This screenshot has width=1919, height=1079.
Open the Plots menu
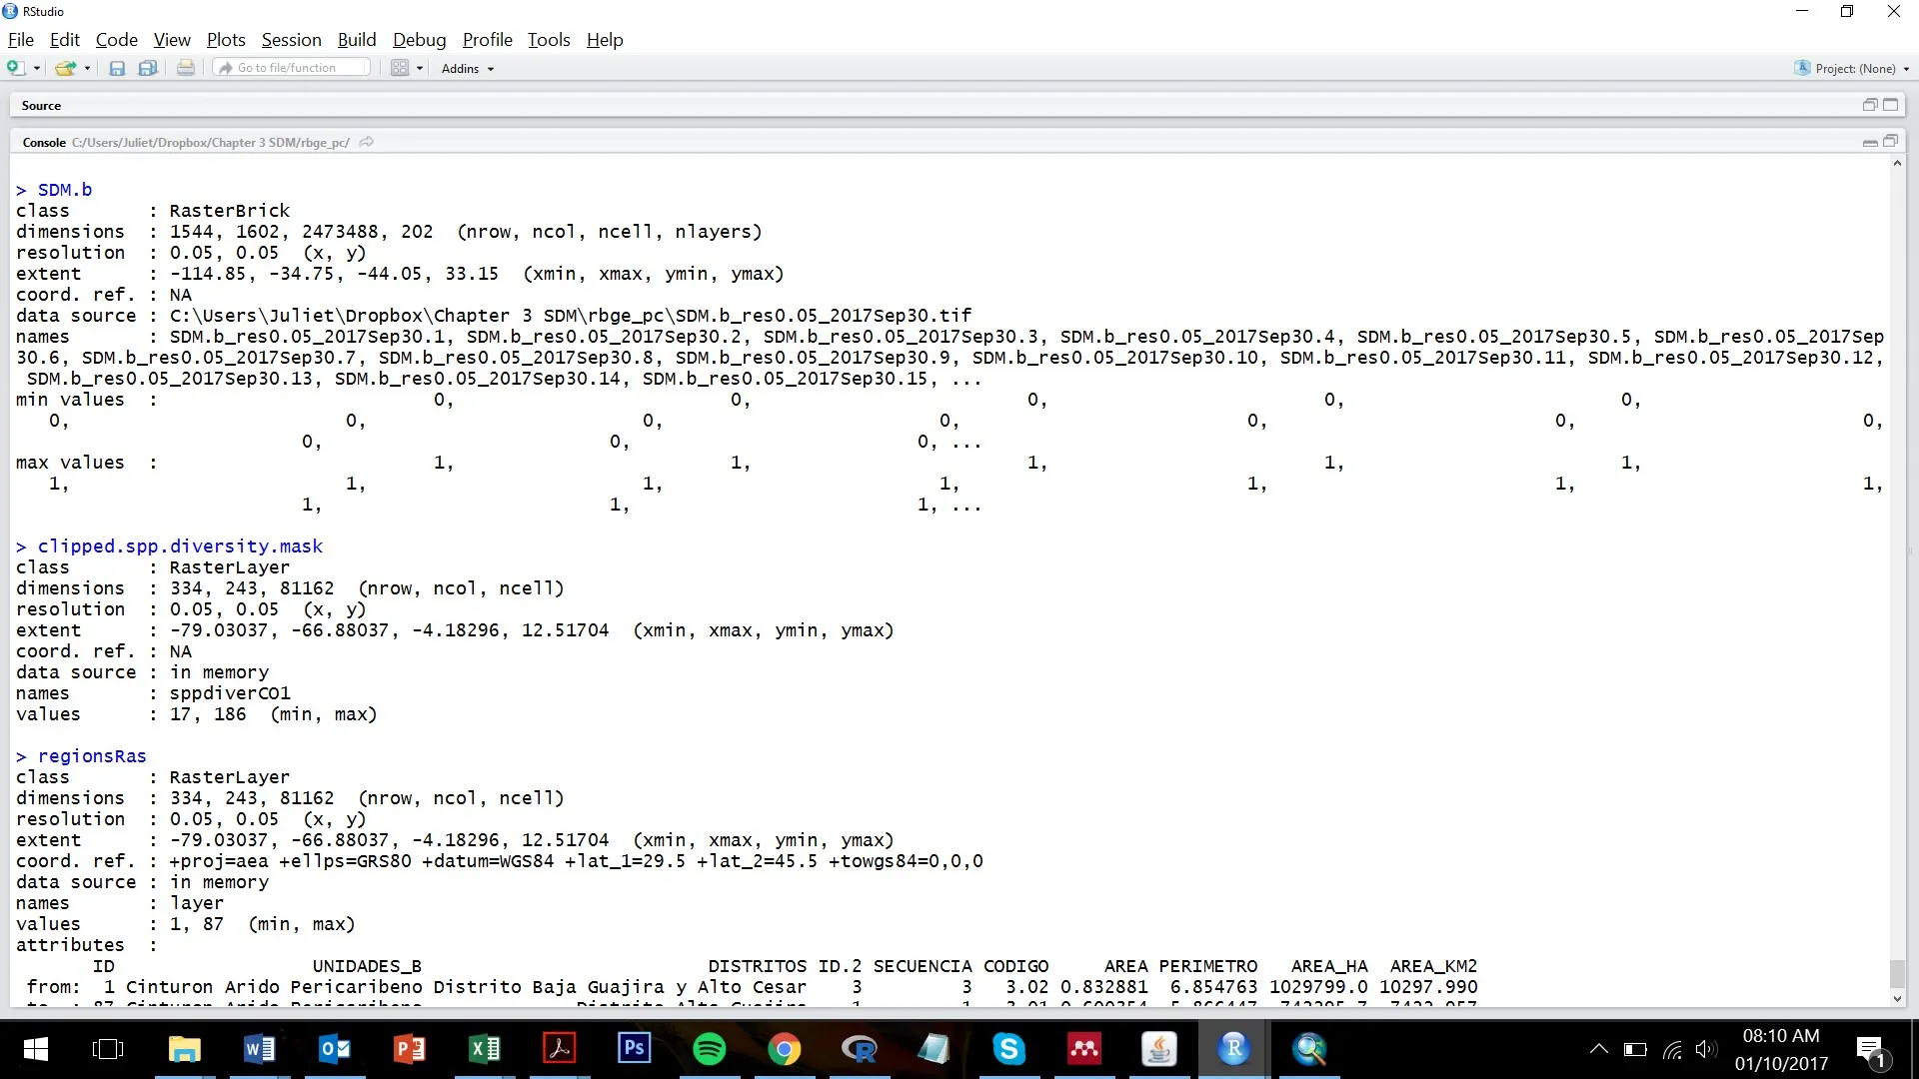pyautogui.click(x=226, y=40)
